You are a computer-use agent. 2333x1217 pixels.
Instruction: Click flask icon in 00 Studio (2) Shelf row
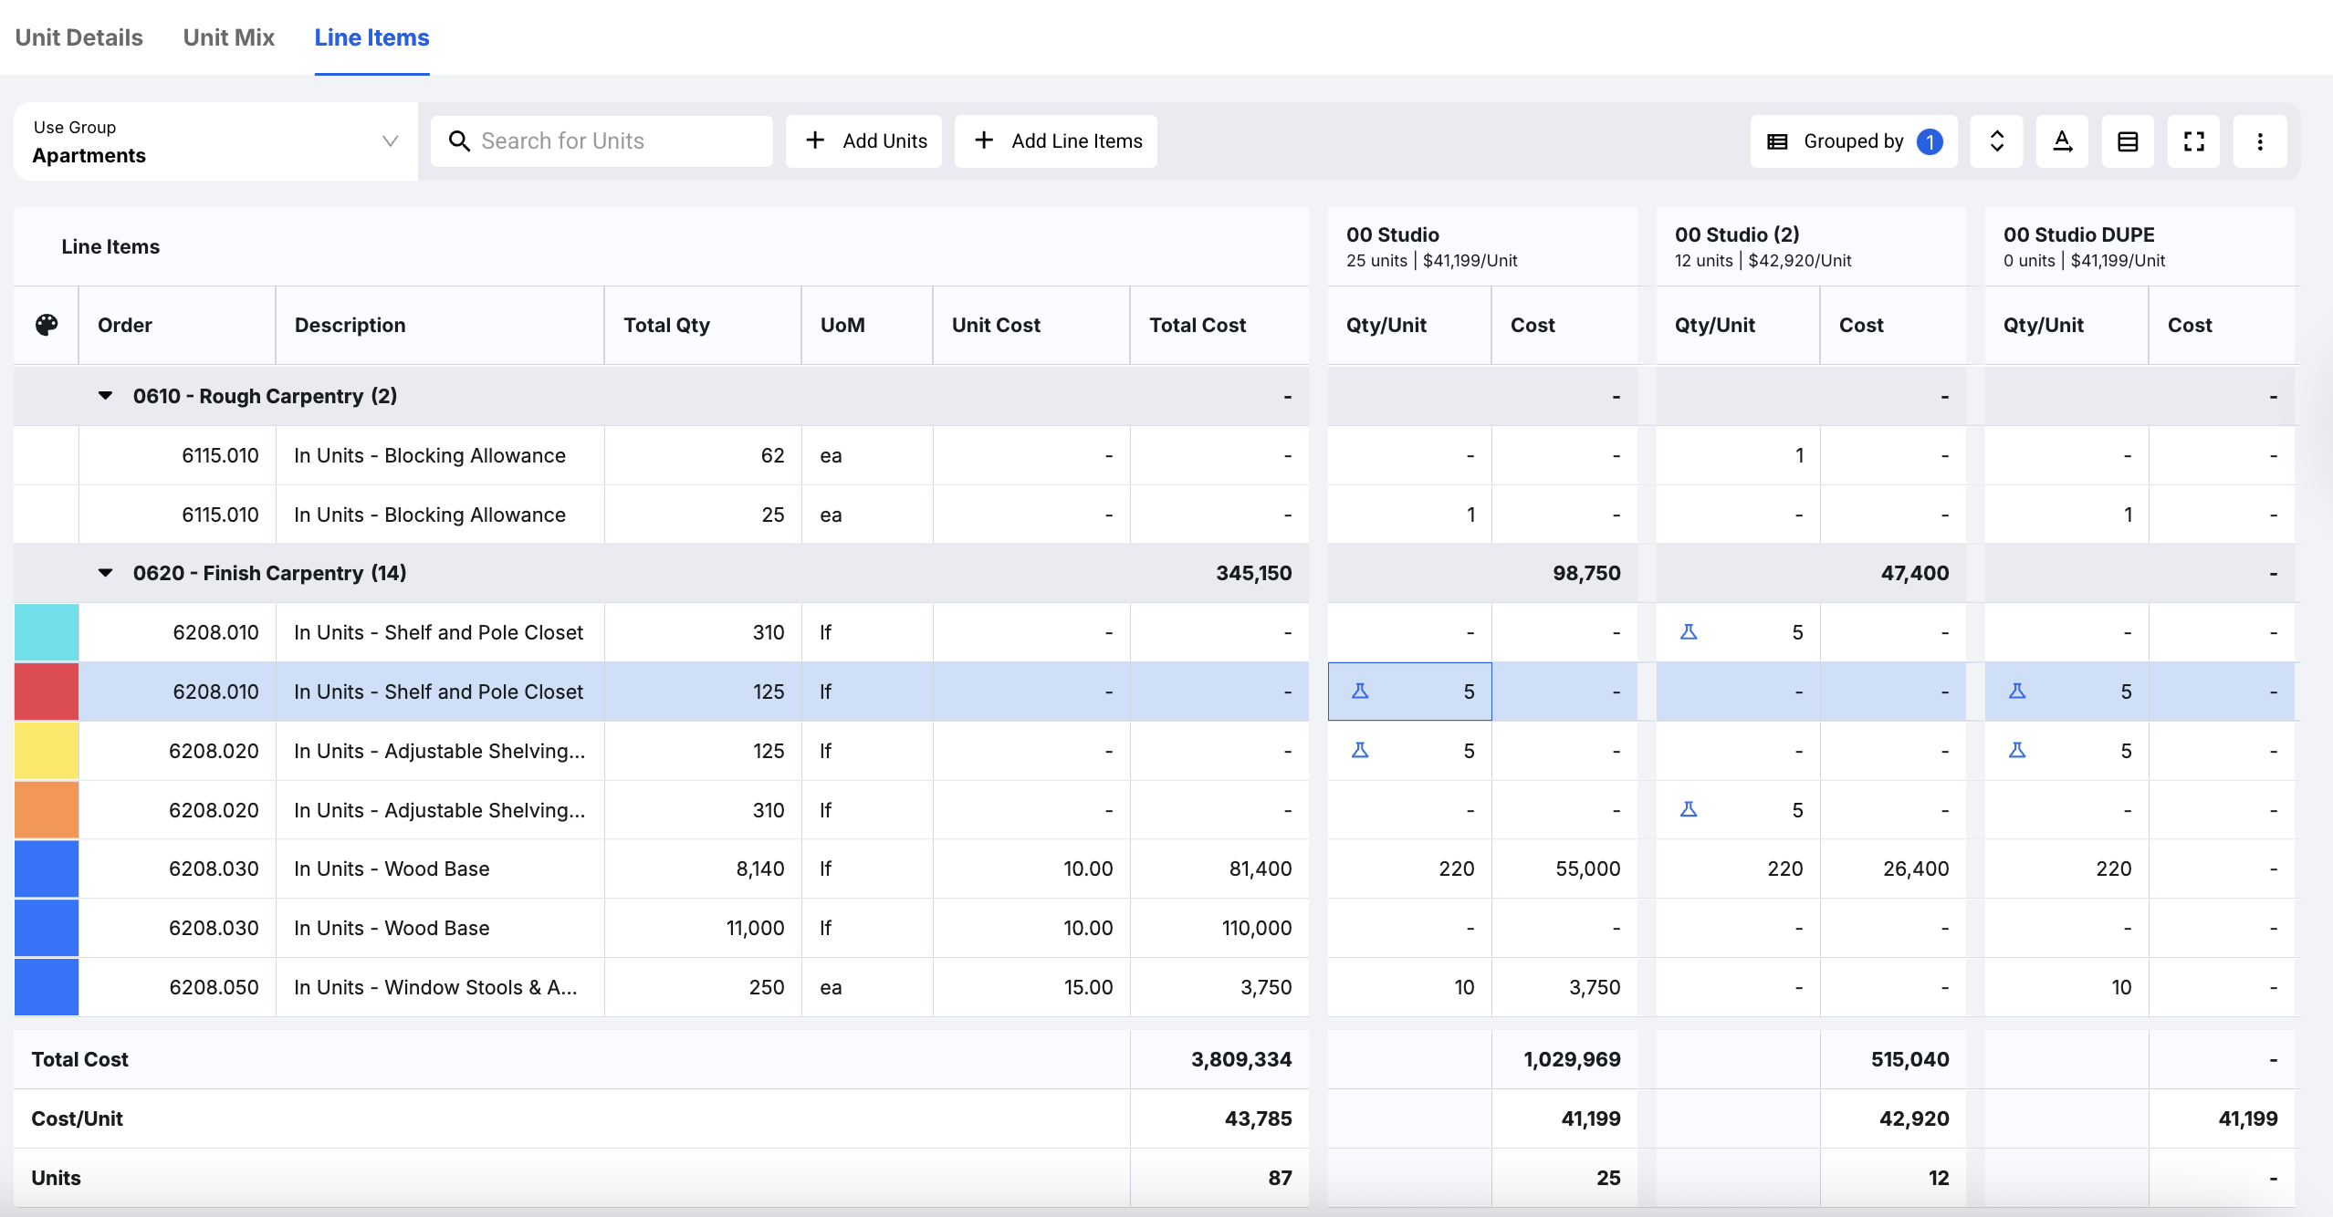pos(1689,632)
